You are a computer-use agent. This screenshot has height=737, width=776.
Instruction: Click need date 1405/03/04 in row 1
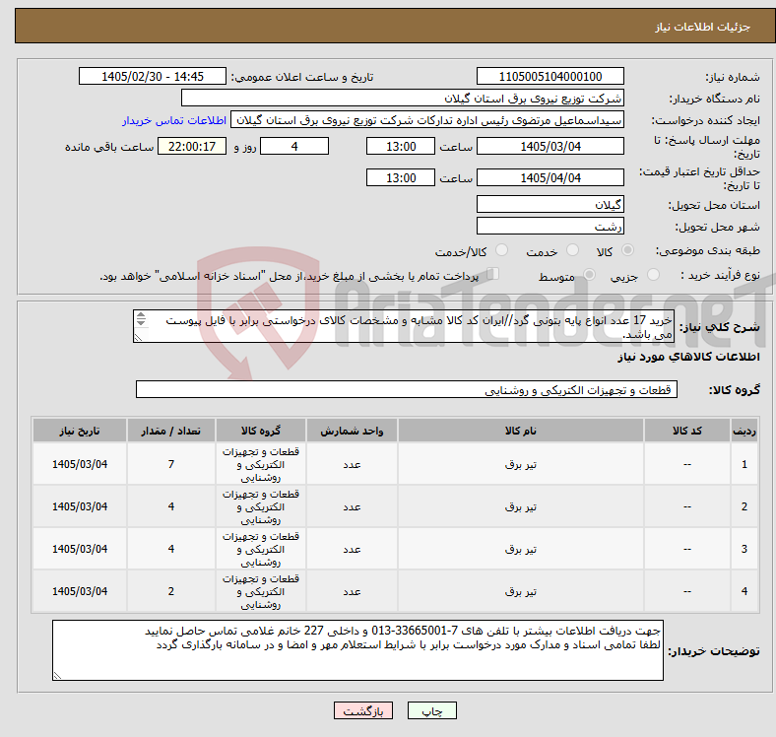80,464
